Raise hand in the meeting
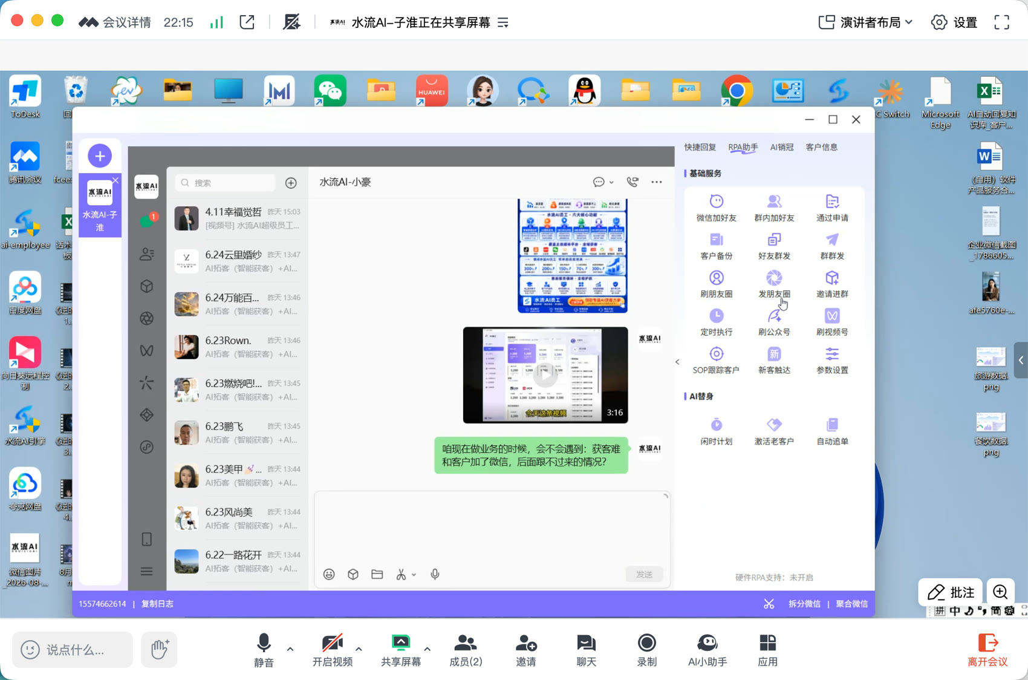Image resolution: width=1028 pixels, height=680 pixels. (159, 650)
